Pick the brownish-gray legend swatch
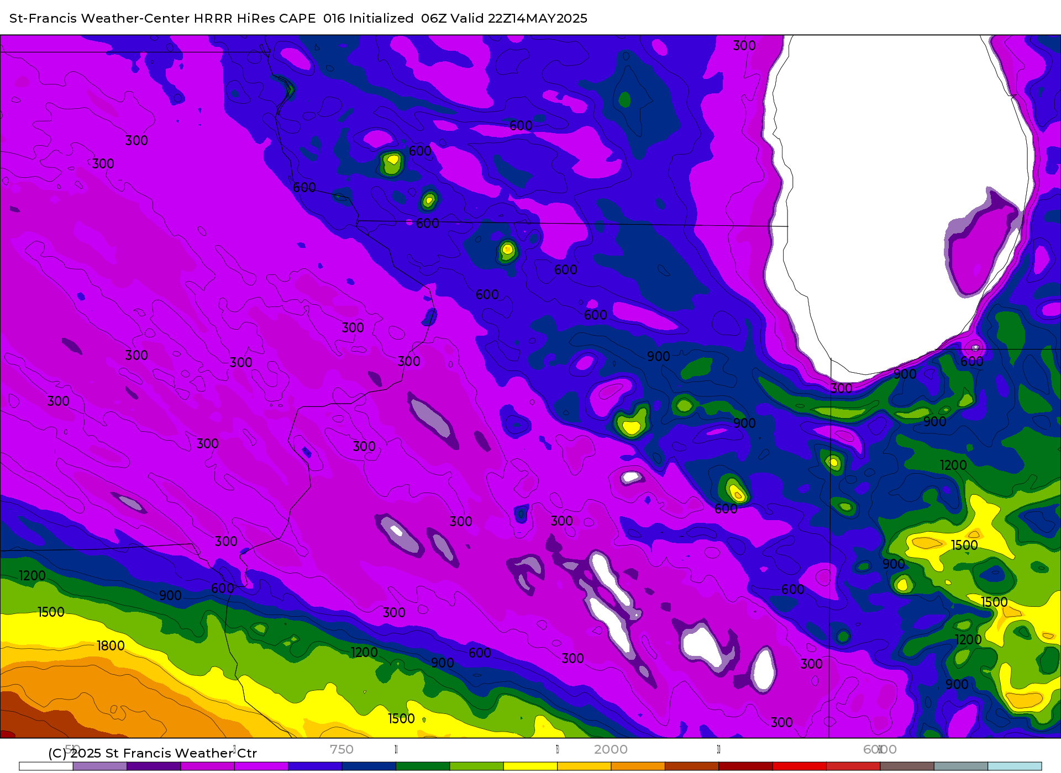Screen dimensions: 1061x773 (907, 766)
